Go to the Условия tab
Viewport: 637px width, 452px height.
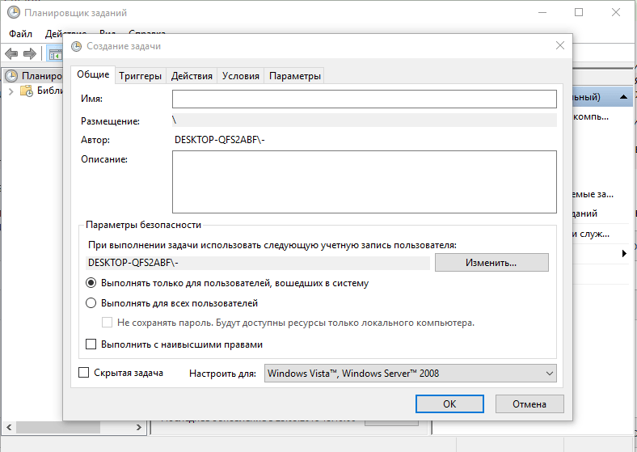[x=241, y=76]
